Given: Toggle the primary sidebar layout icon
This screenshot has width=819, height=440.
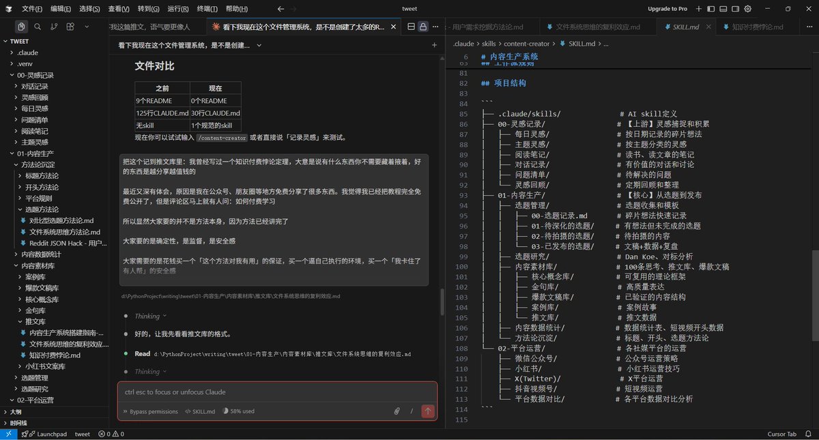Looking at the screenshot, I should click(710, 9).
